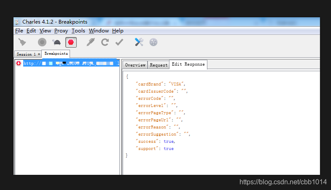331x190 pixels.
Task: Toggle recording with the grey record button
Action: tap(42, 42)
